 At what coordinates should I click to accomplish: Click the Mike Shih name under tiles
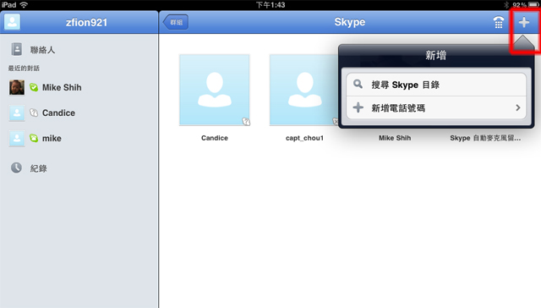point(395,138)
